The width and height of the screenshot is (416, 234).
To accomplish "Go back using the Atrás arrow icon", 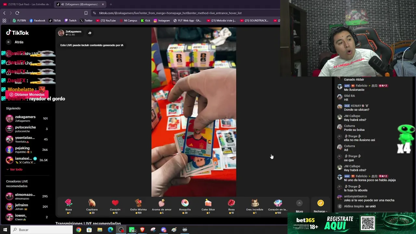I will coord(9,42).
